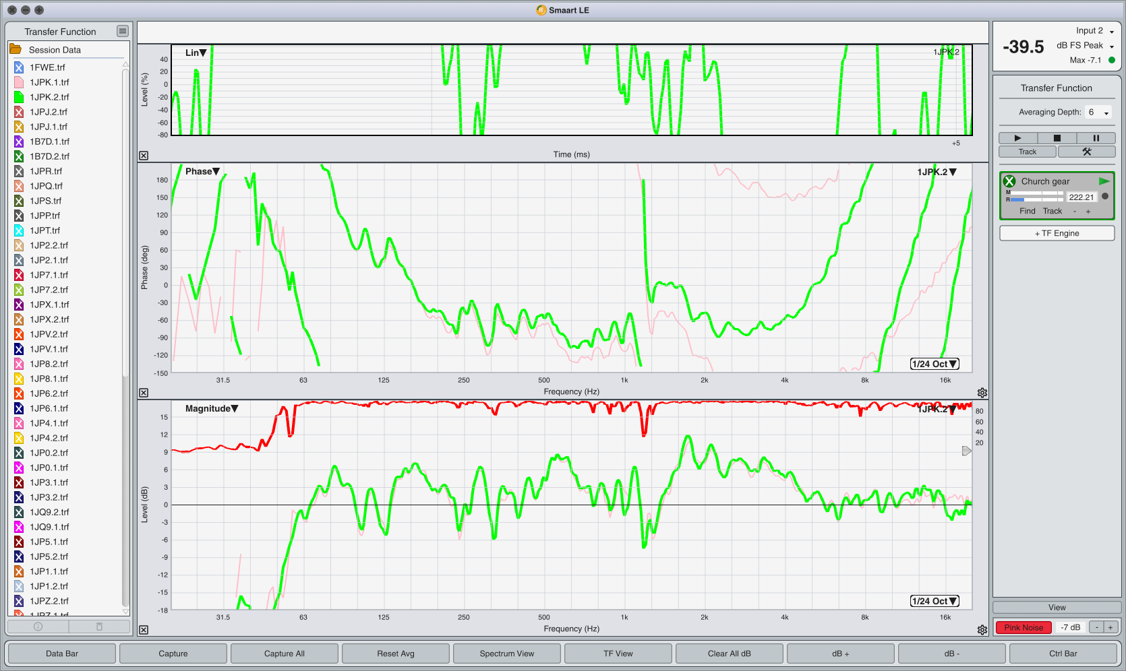This screenshot has width=1126, height=671.
Task: Open the tools wrench and hammer icon
Action: tap(1086, 152)
